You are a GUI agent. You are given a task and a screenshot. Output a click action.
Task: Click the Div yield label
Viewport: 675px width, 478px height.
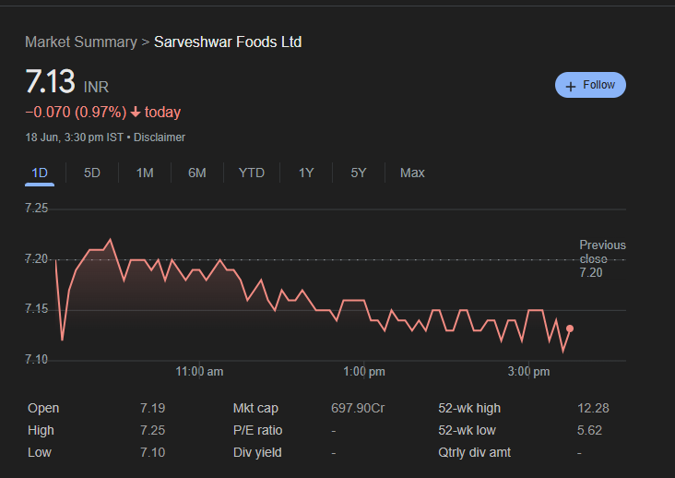point(257,452)
